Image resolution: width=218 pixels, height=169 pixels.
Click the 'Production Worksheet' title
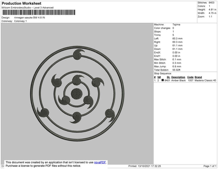(x=21, y=4)
